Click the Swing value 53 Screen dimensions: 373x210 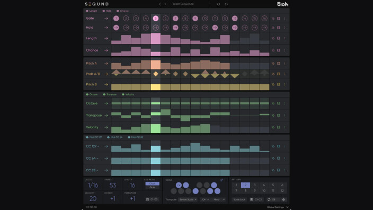(x=113, y=185)
